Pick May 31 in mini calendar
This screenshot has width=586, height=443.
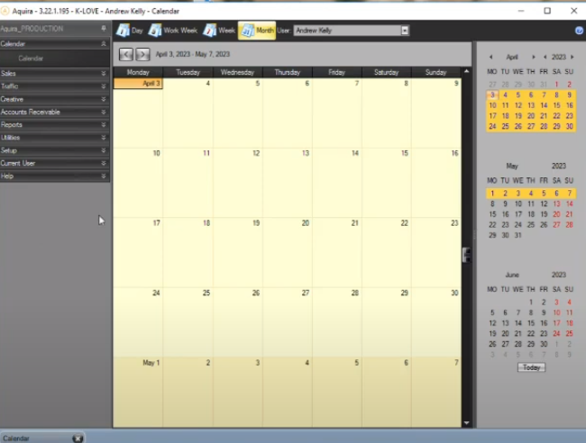518,236
